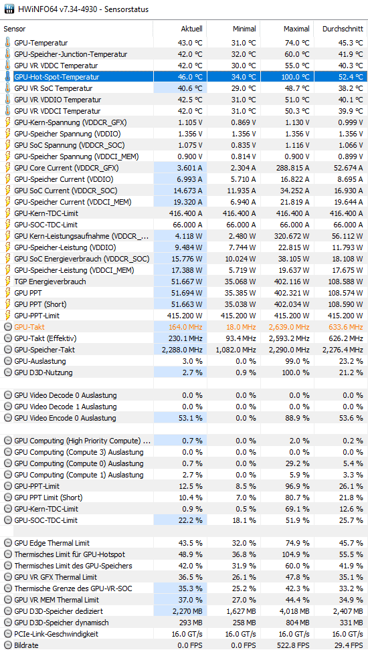Click the HWiNFO64 app icon in title bar

click(x=9, y=9)
